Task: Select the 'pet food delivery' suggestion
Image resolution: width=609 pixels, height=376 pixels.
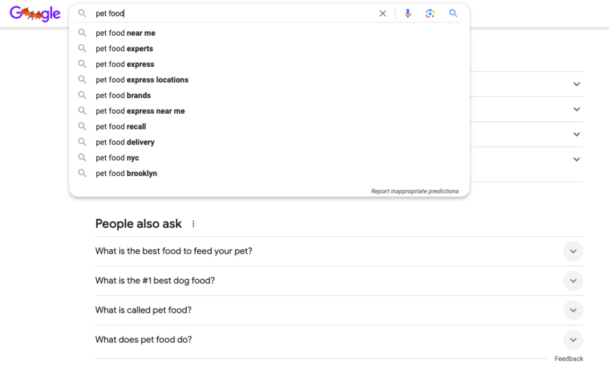Action: pyautogui.click(x=124, y=142)
